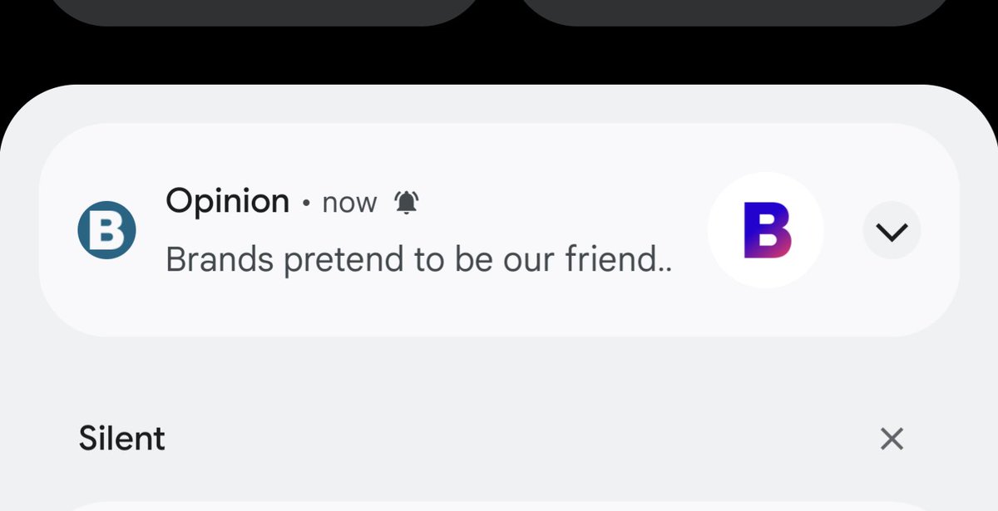
Task: Clear silent notifications with the X
Action: (x=892, y=439)
